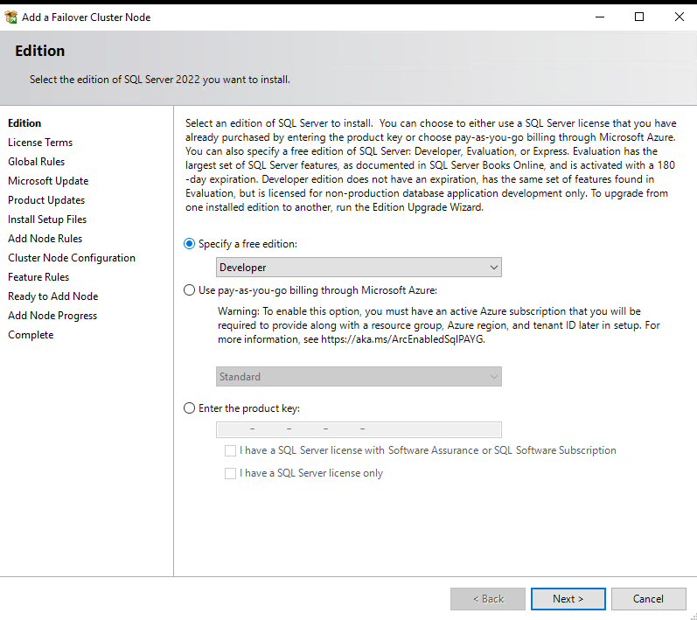Select Add Node Rules in the step list
Image resolution: width=697 pixels, height=620 pixels.
(45, 238)
